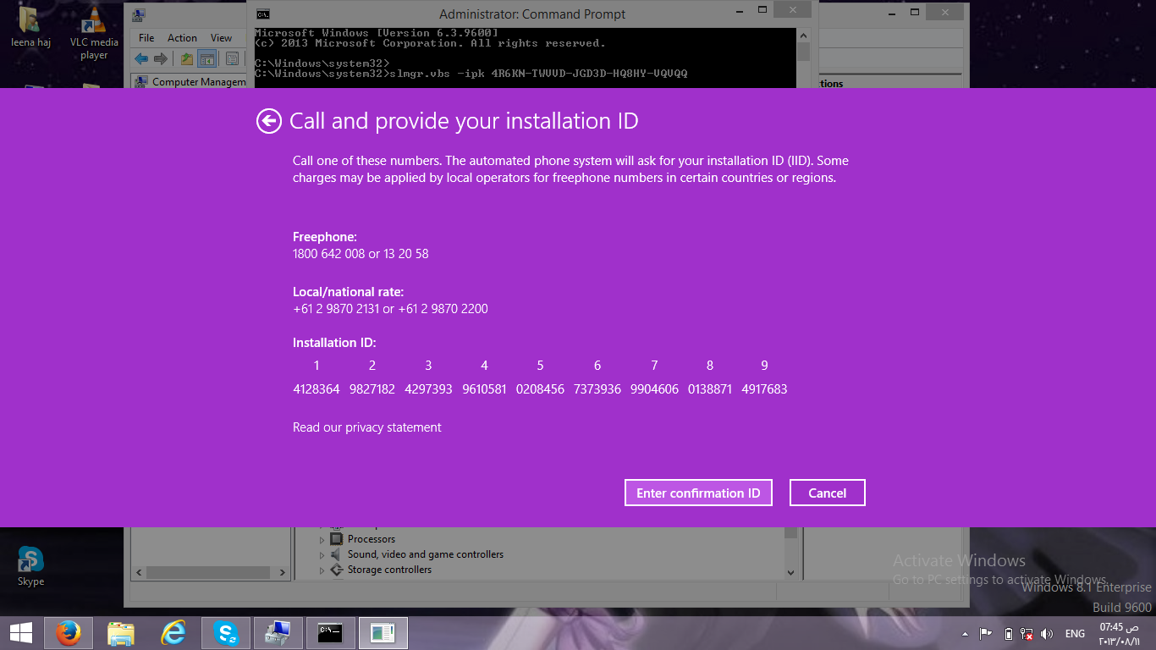Click installation ID group 9904606
The image size is (1156, 650).
(x=654, y=389)
